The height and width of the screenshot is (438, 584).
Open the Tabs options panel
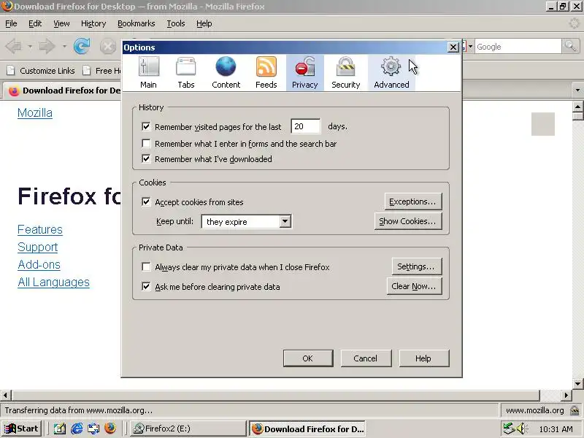(x=186, y=73)
